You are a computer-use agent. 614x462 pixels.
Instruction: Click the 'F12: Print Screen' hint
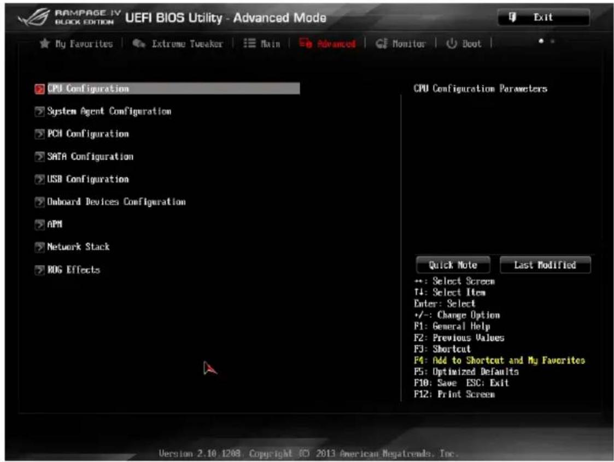tap(454, 394)
